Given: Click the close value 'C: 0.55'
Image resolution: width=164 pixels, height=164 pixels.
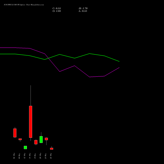Looking at the screenshot, I should [x=57, y=9].
